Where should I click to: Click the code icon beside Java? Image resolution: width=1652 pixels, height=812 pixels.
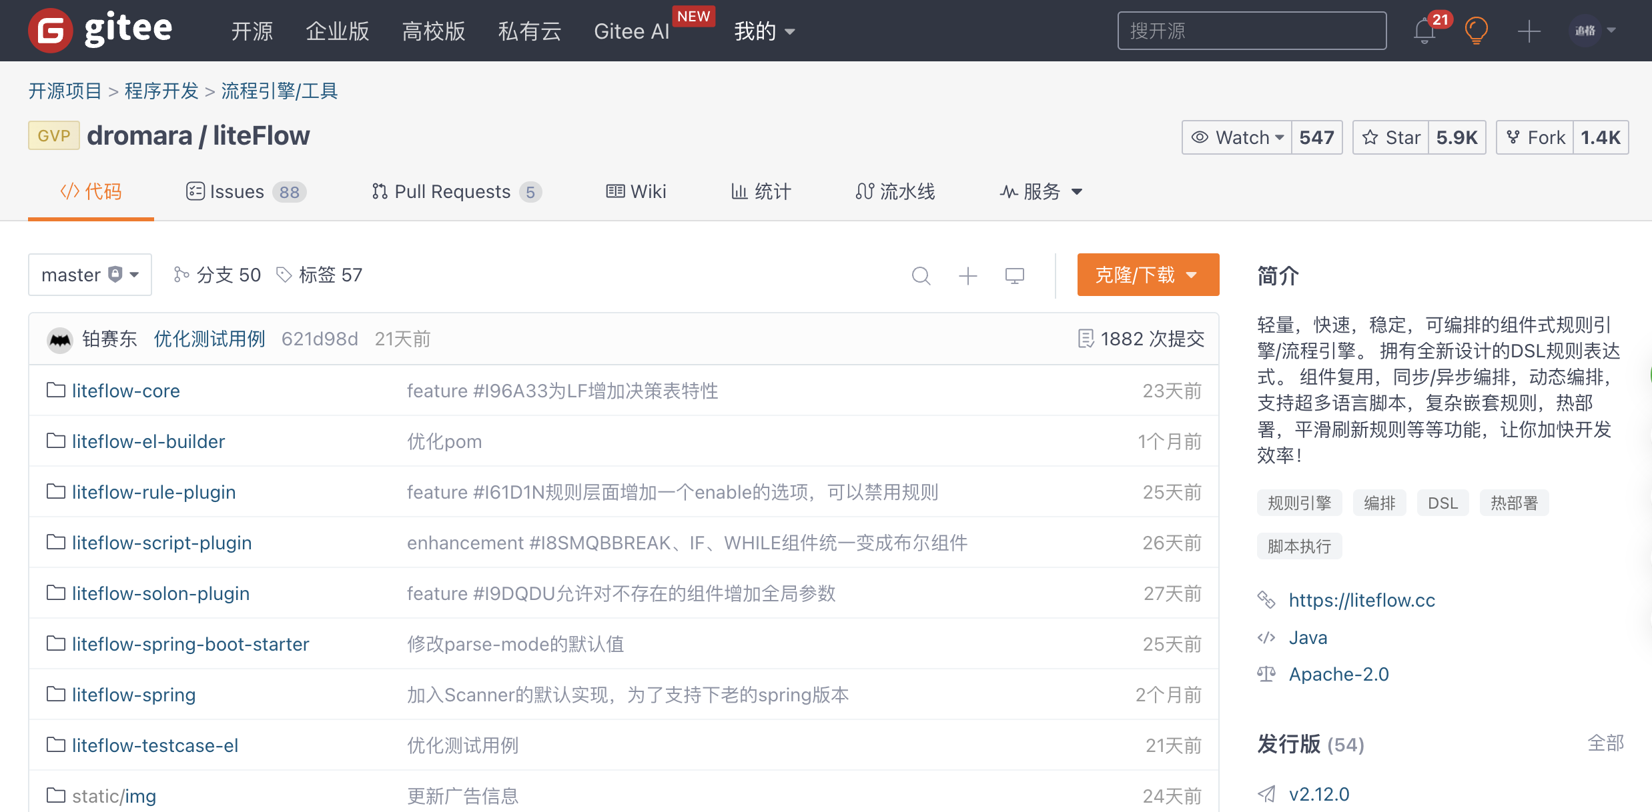pos(1266,638)
